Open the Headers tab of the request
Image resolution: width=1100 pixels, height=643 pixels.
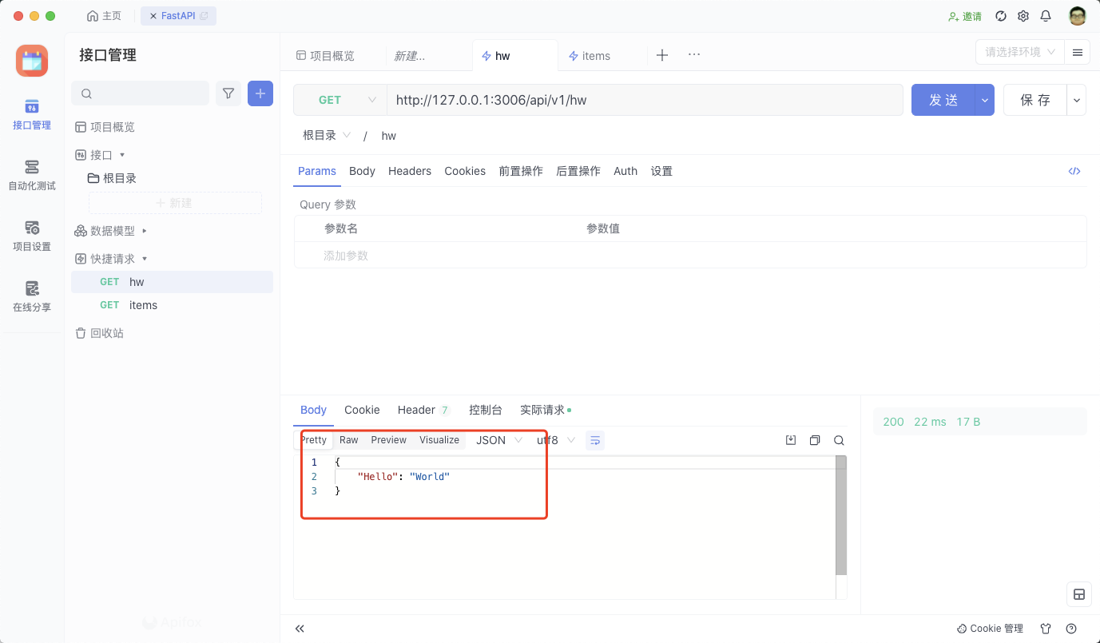pos(409,170)
